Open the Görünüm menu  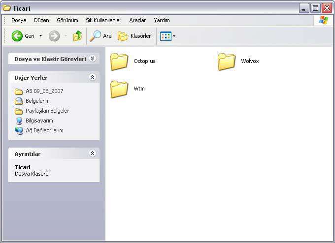click(67, 20)
